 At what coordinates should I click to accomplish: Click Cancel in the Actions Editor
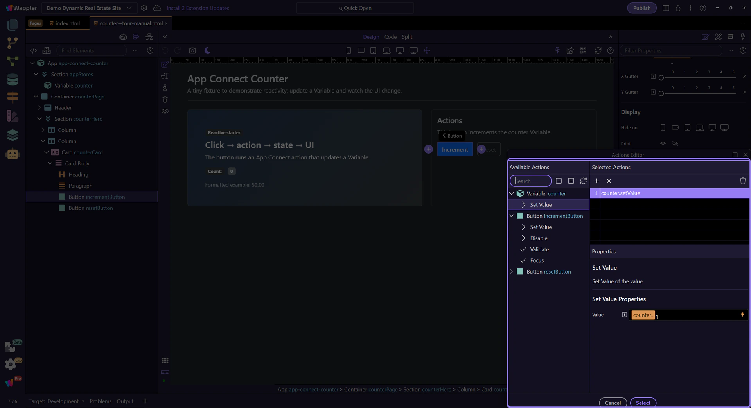coord(613,403)
